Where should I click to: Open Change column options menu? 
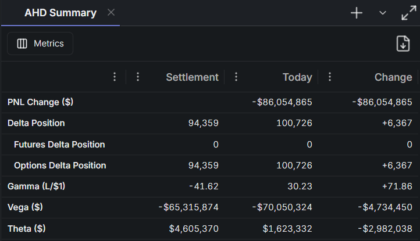pos(330,77)
